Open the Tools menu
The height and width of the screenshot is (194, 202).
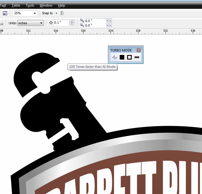click(30, 5)
